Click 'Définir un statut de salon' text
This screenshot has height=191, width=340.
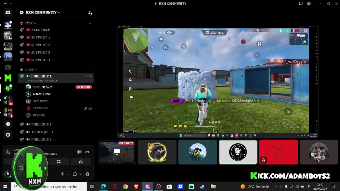pyautogui.click(x=40, y=81)
